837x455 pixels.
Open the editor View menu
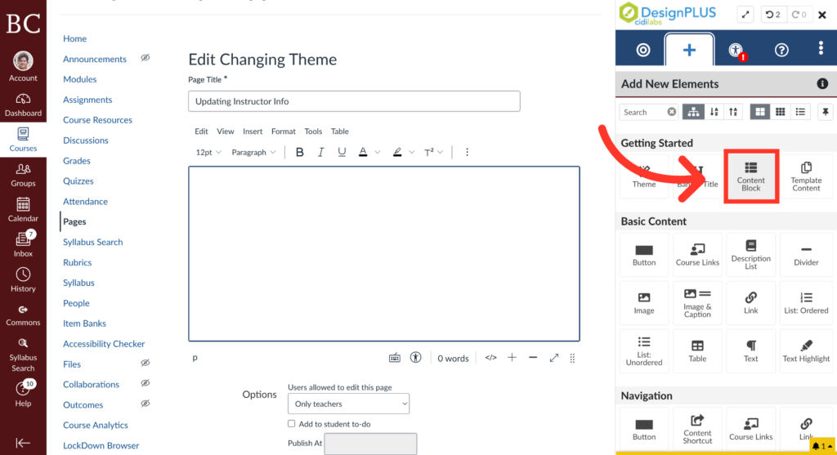point(226,132)
